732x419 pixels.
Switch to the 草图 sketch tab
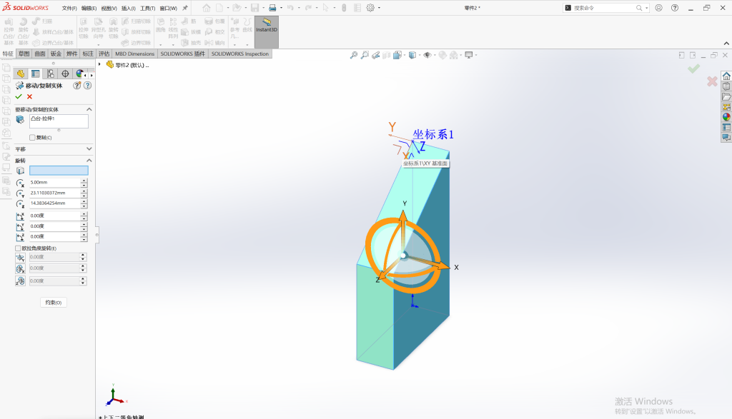24,54
